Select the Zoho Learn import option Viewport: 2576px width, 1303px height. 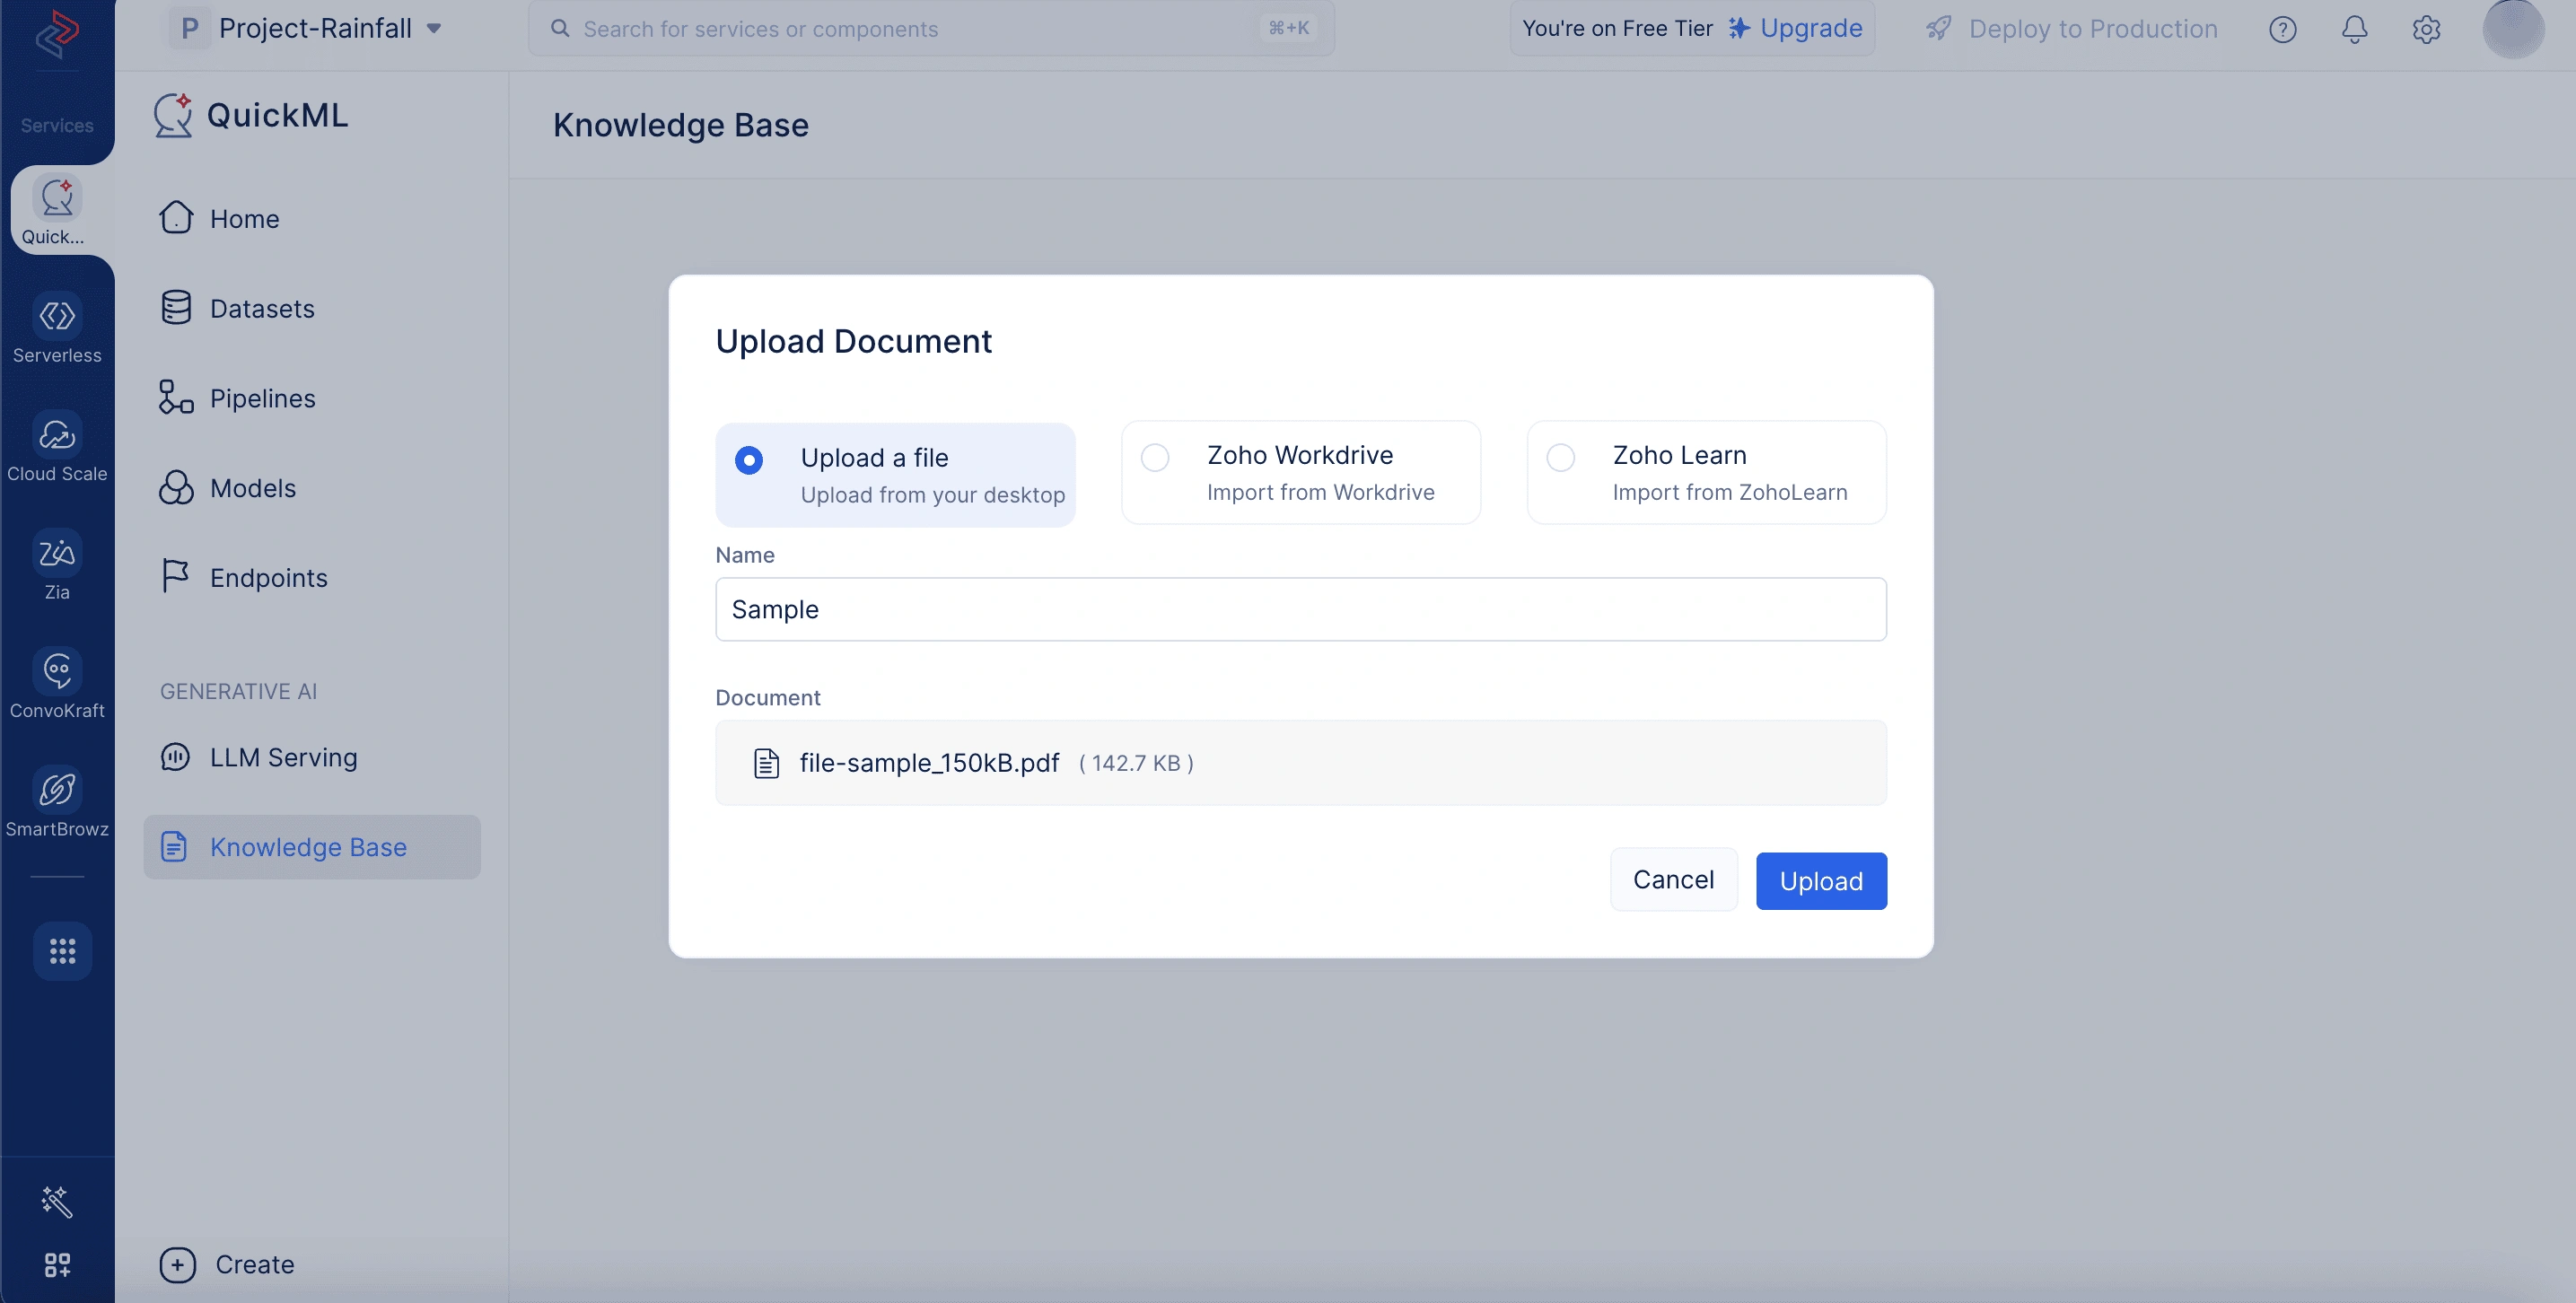[1706, 473]
